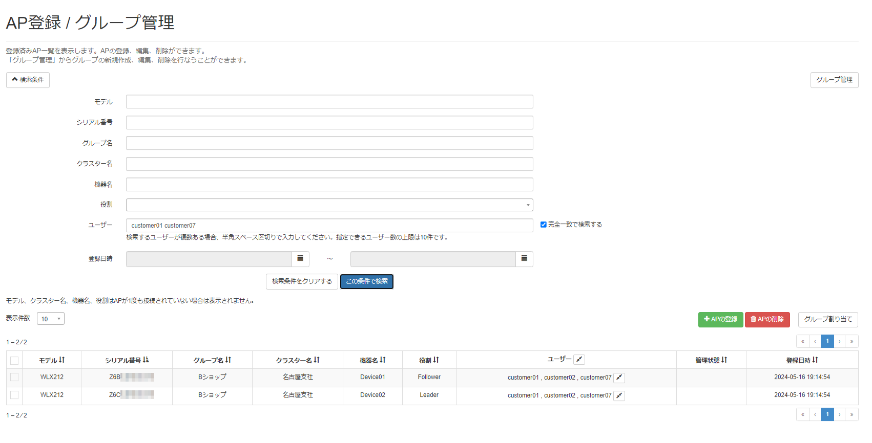Click the この条件で検索 button
This screenshot has height=443, width=872.
pyautogui.click(x=367, y=281)
